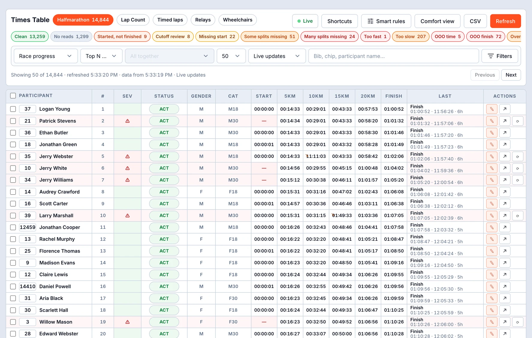The height and width of the screenshot is (338, 532).
Task: Filter by No reads 1,299
Action: [71, 37]
